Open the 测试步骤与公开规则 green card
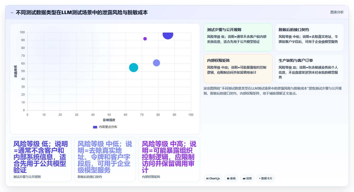Viewport: 354px width, 192px height. [238, 37]
